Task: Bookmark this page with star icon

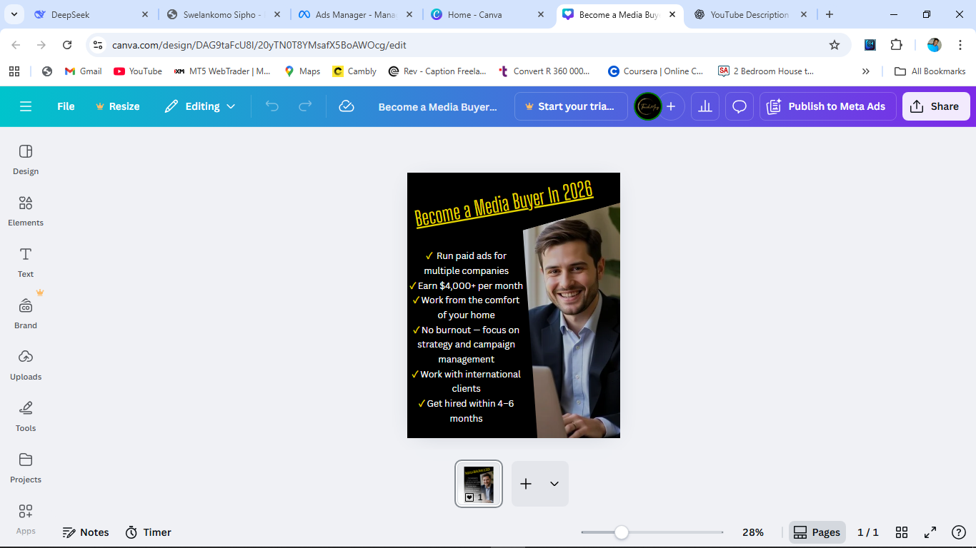Action: click(835, 45)
